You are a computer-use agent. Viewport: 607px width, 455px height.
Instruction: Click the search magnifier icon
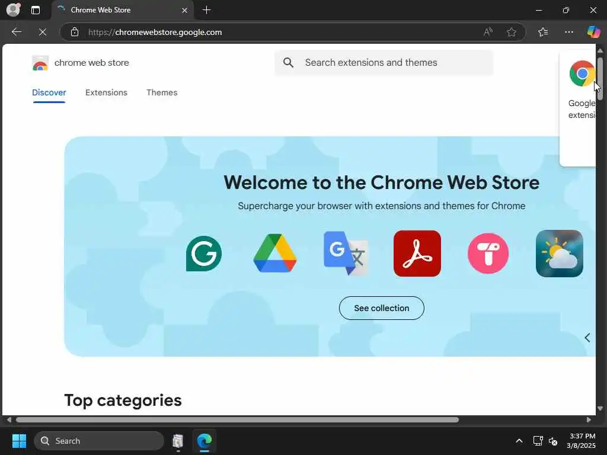point(288,62)
